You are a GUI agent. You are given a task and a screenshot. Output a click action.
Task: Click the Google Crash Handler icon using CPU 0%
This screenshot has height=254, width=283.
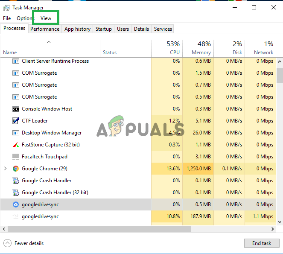pyautogui.click(x=16, y=181)
